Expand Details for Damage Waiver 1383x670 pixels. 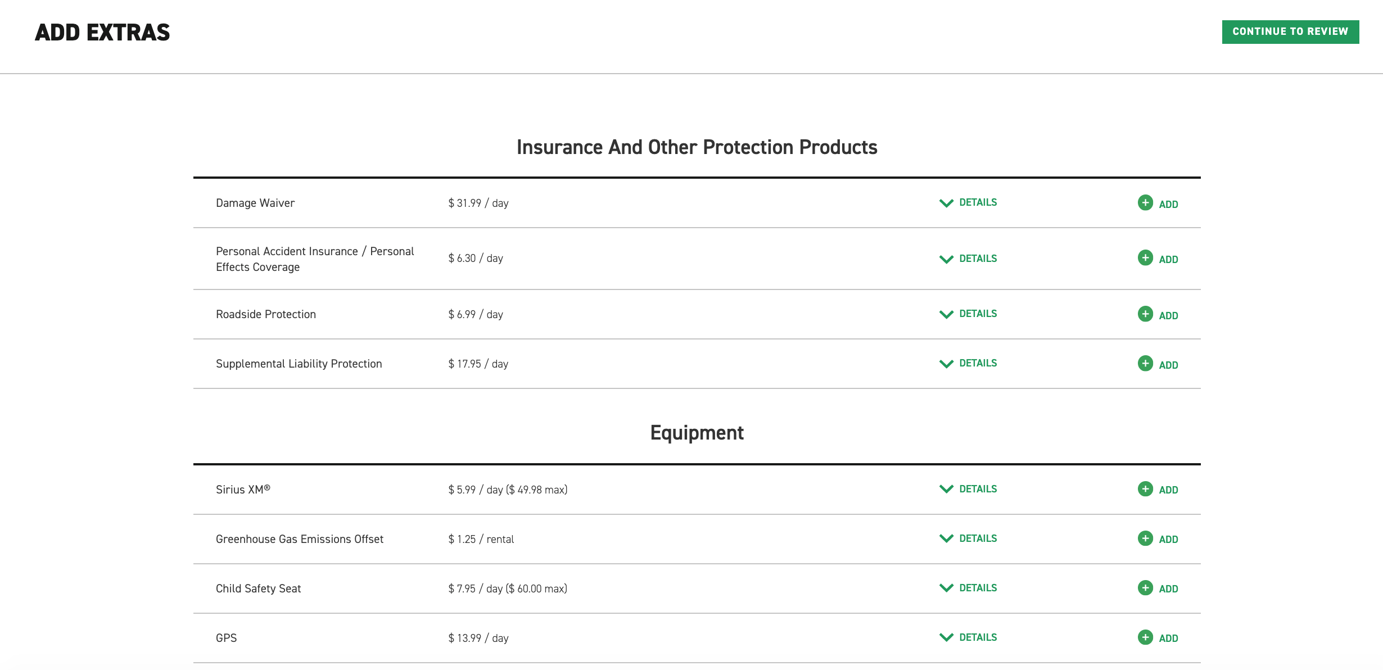click(967, 202)
